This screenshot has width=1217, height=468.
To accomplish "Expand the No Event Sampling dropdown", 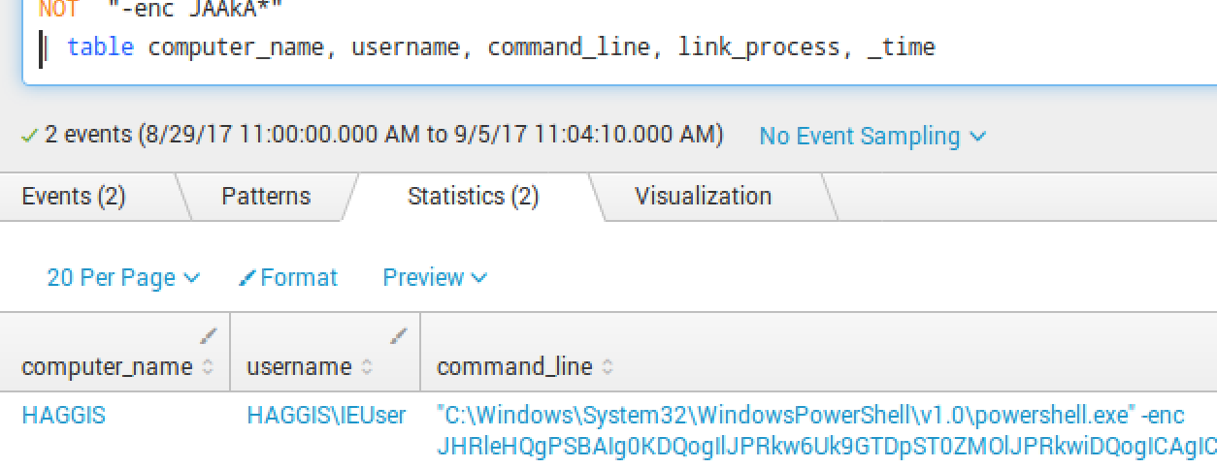I will click(872, 137).
